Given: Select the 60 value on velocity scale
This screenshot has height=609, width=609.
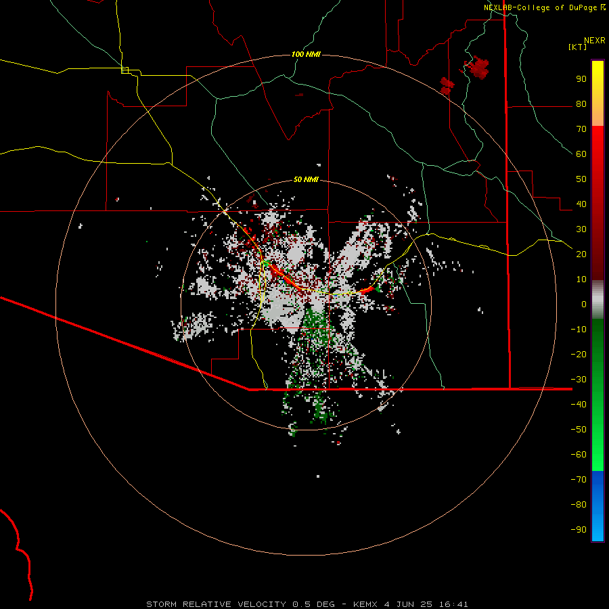Looking at the screenshot, I should (x=581, y=154).
